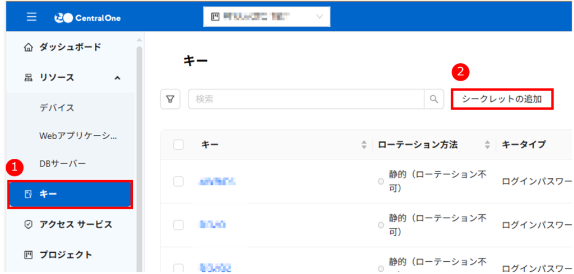The width and height of the screenshot is (574, 274).
Task: Open the first key name link
Action: pos(217,181)
